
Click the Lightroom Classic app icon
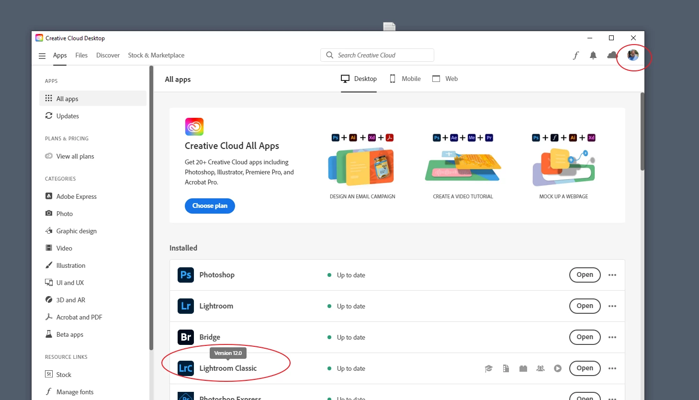pyautogui.click(x=186, y=368)
